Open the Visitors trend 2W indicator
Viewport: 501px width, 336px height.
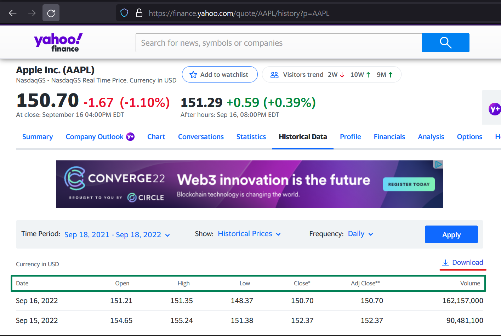tap(336, 75)
